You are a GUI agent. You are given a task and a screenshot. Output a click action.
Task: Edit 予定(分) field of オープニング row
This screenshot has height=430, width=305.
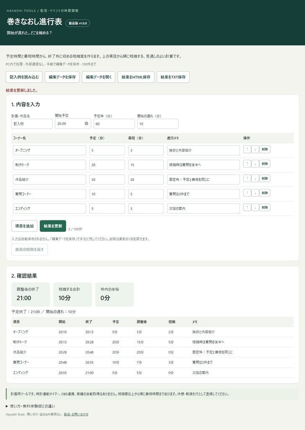(107, 150)
